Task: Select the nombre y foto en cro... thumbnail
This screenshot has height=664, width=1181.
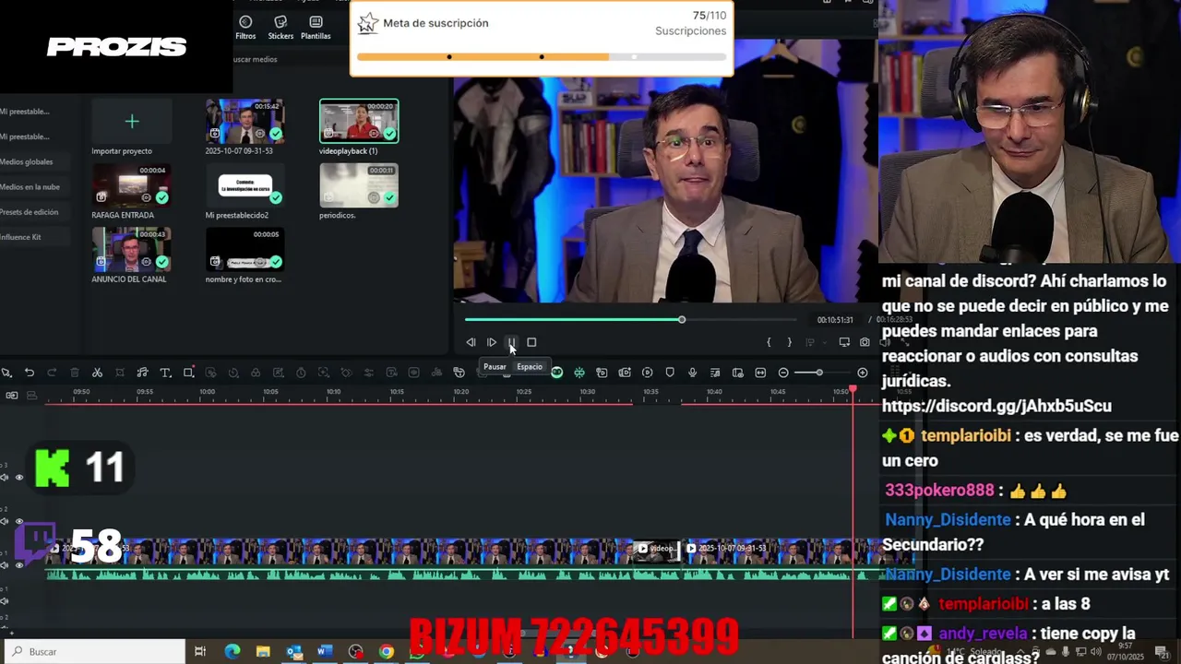Action: [245, 250]
